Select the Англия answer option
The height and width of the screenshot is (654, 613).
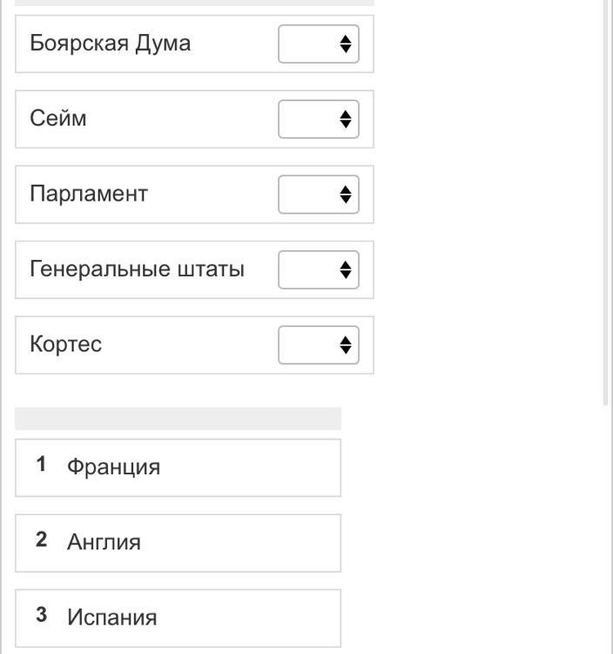pyautogui.click(x=104, y=542)
